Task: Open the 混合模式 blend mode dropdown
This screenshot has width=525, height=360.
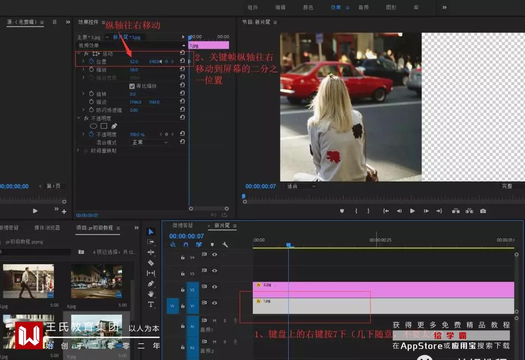Action: point(150,143)
